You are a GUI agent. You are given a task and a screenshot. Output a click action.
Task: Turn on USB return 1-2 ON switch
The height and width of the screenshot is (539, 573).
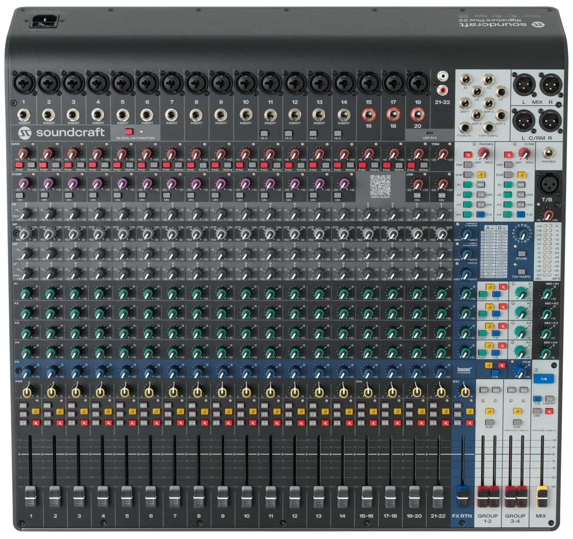click(x=417, y=195)
